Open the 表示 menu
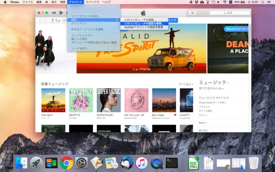275x172 pixels. 54,2
